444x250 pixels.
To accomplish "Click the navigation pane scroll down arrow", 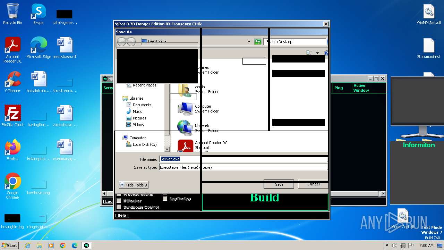I will 167,149.
